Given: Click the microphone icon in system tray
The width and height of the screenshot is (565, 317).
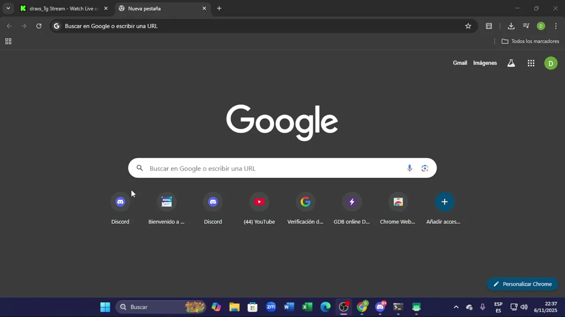Looking at the screenshot, I should click(x=482, y=307).
